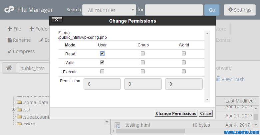Viewport: 260px width, 135px height.
Task: Click the new Folder plus icon
Action: (32, 29)
